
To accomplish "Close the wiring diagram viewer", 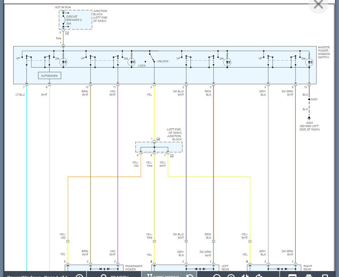I will coord(318,4).
